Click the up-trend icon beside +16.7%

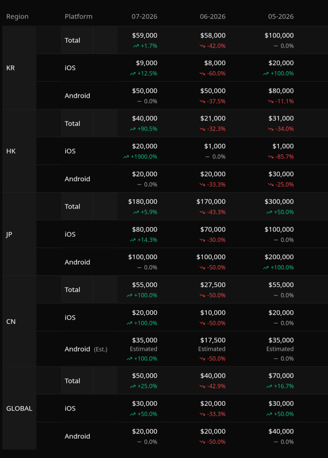(x=269, y=386)
